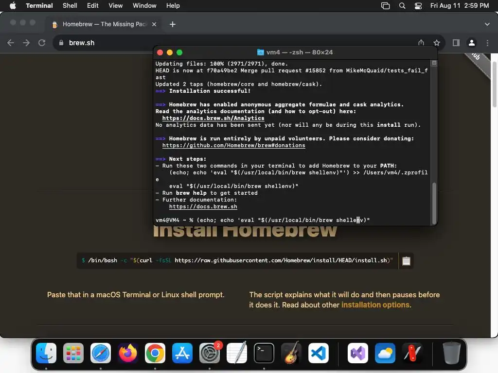Image resolution: width=498 pixels, height=373 pixels.
Task: Open the View menu
Action: 115,5
